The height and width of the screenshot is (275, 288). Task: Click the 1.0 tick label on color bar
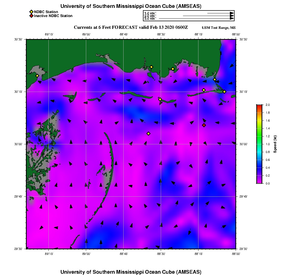point(267,144)
